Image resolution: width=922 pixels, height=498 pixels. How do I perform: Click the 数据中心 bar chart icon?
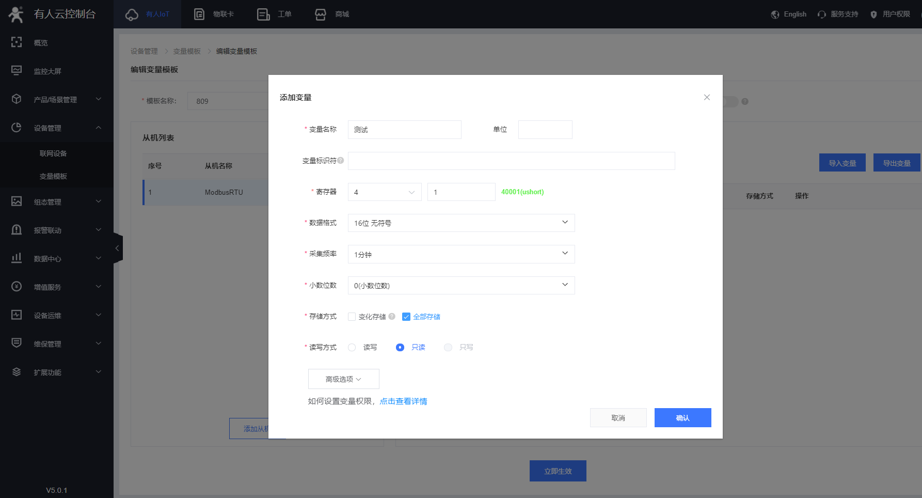[x=17, y=258]
